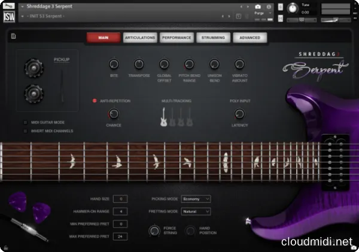Click the Poly Input Latency knob

(x=239, y=114)
